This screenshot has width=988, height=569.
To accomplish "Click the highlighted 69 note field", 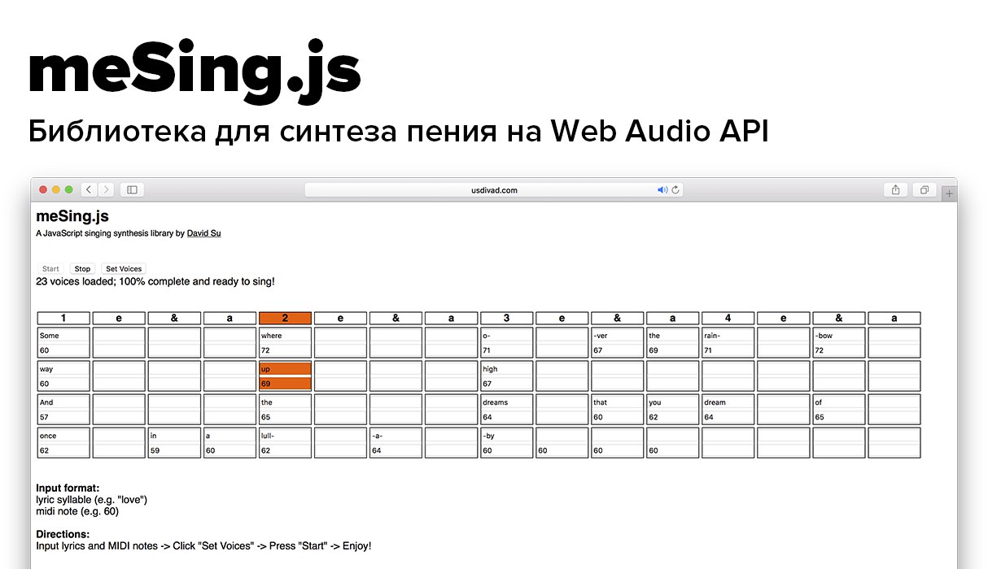I will (x=285, y=384).
